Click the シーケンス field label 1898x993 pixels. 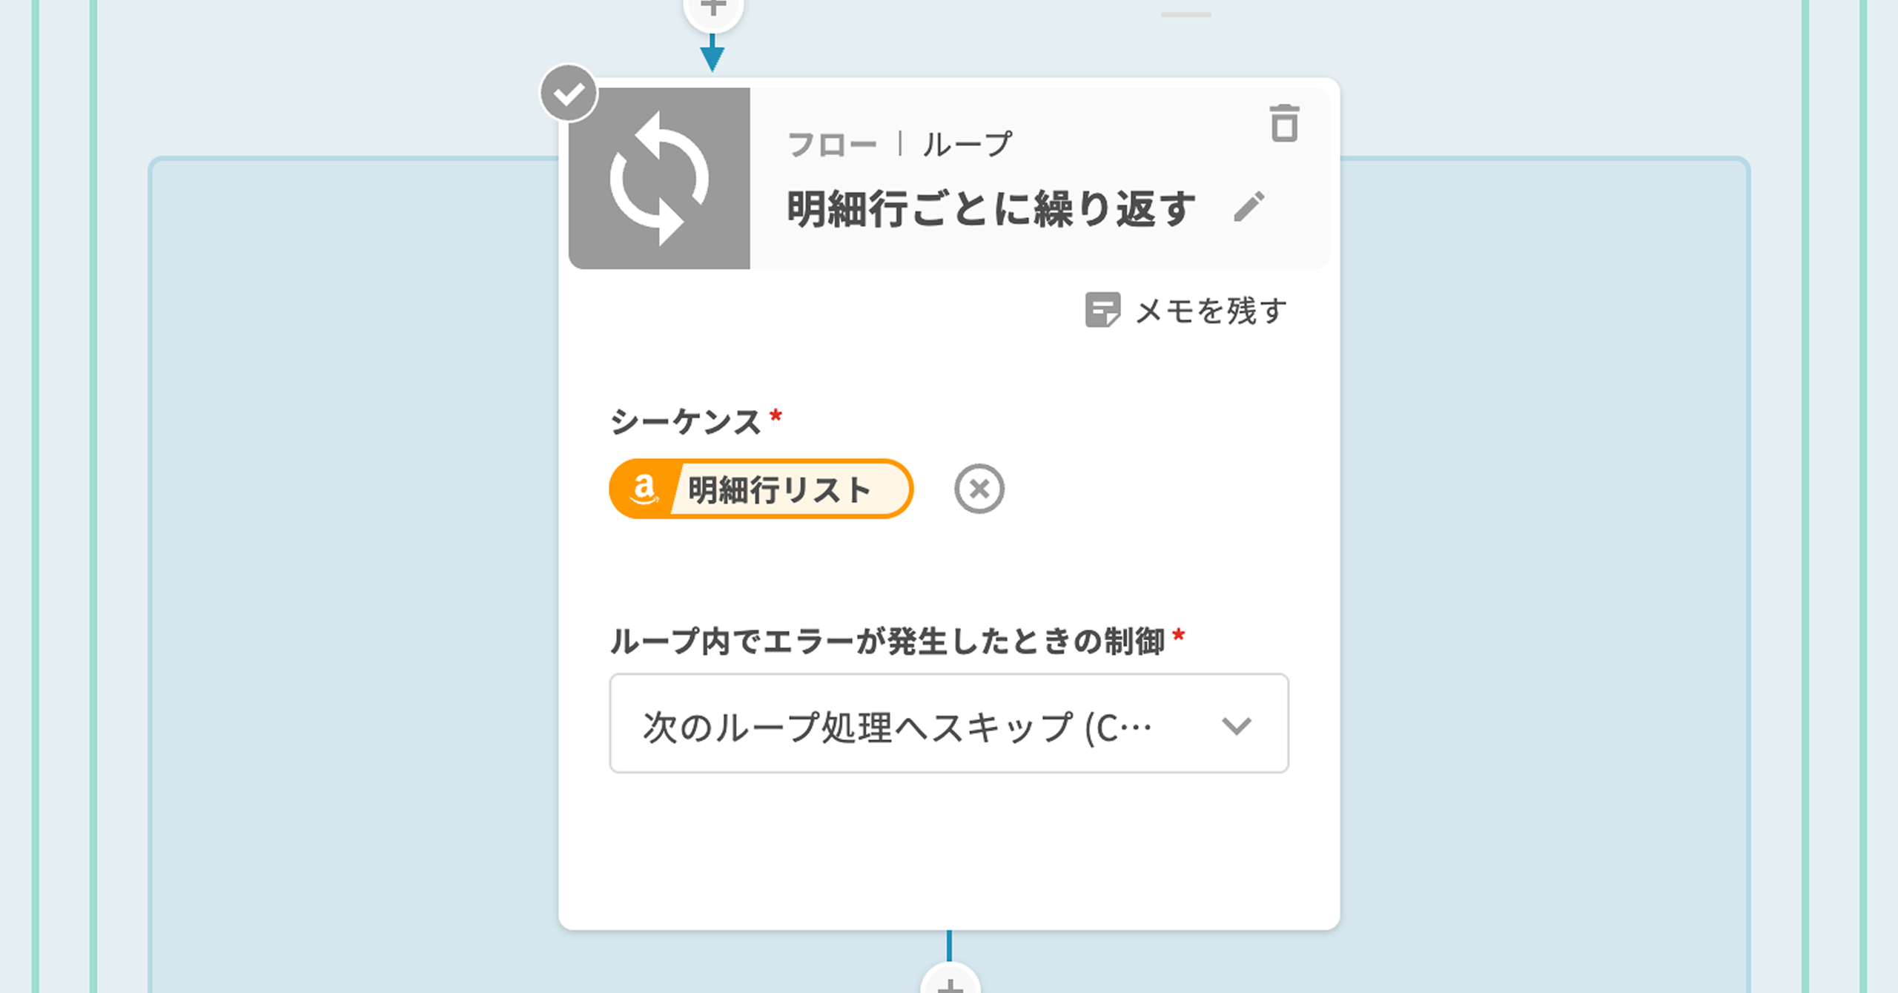coord(686,422)
